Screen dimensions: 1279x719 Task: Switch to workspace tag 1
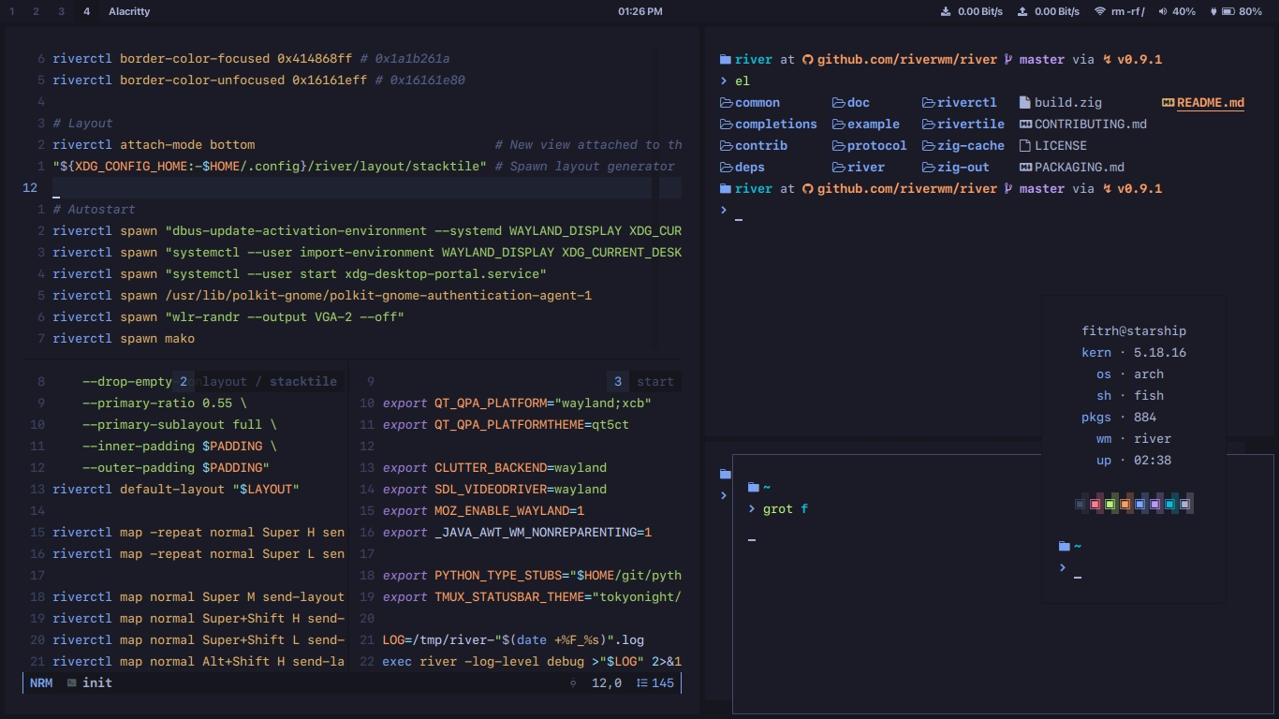click(x=12, y=11)
